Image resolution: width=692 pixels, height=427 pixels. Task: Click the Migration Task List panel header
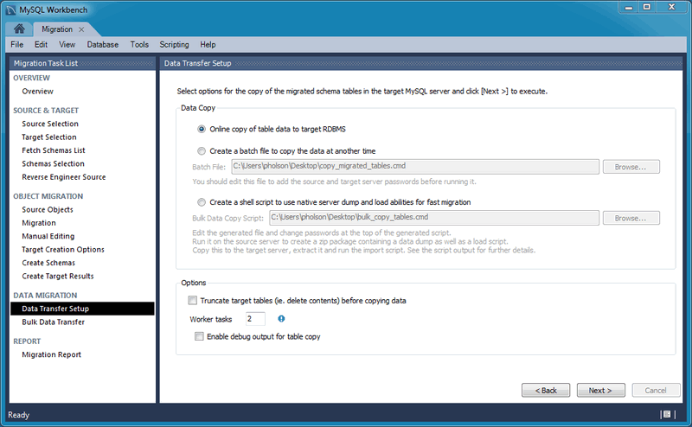pos(82,63)
